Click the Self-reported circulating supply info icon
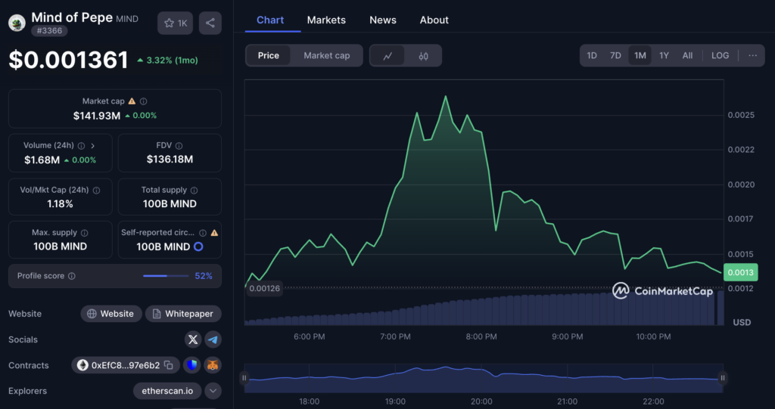This screenshot has width=775, height=409. pyautogui.click(x=203, y=233)
